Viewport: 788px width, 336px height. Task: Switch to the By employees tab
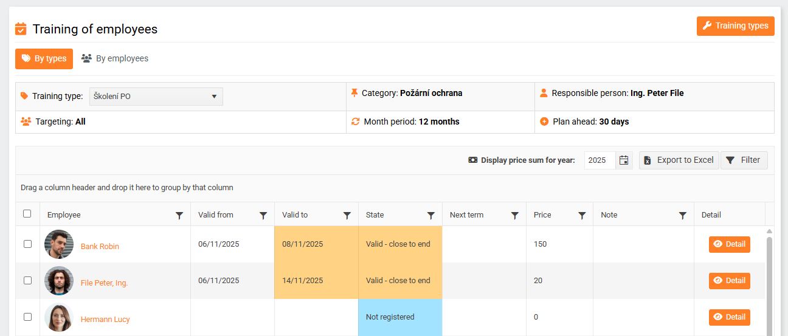(x=115, y=59)
